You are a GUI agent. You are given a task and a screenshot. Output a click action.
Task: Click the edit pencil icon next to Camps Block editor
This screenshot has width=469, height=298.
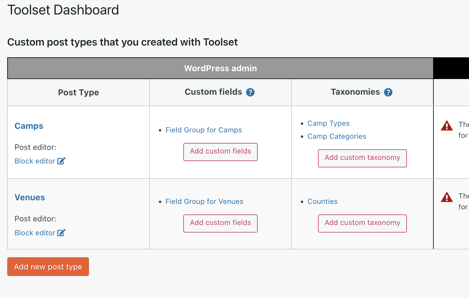point(61,161)
